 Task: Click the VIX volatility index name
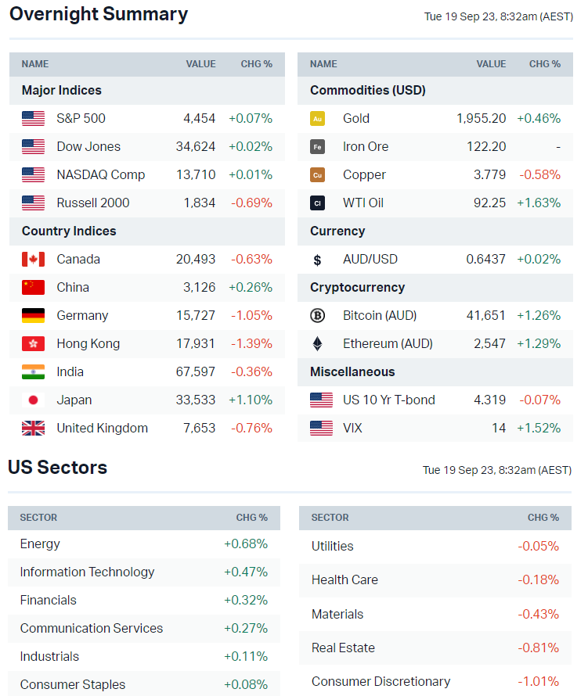(x=354, y=429)
